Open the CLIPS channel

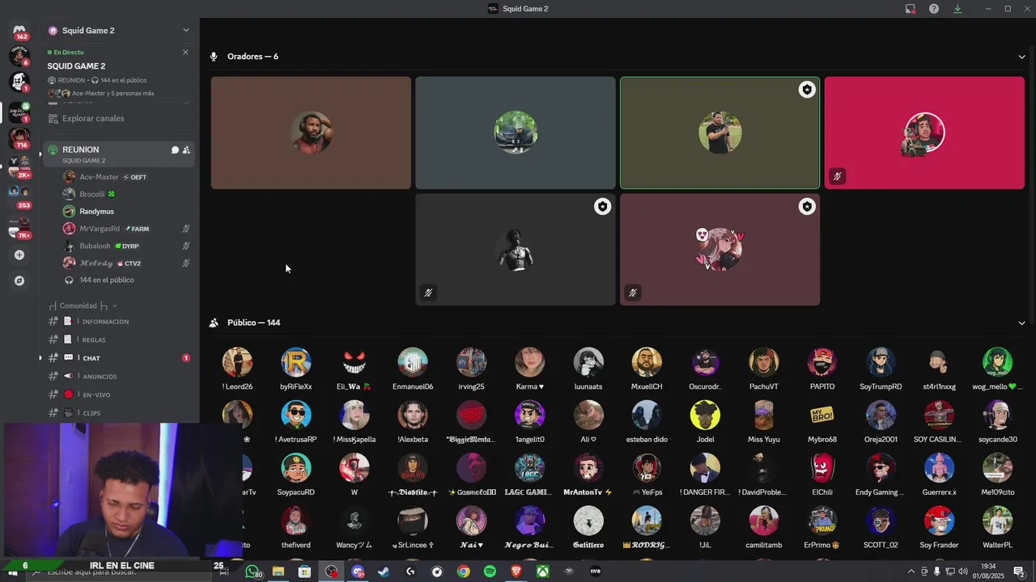(x=119, y=413)
